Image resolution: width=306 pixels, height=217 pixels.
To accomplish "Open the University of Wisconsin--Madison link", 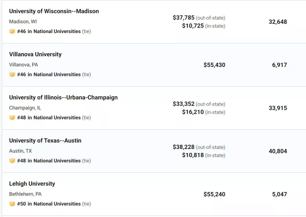I will point(54,11).
